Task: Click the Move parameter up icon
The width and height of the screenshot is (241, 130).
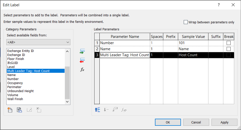Action: pyautogui.click(x=97, y=110)
